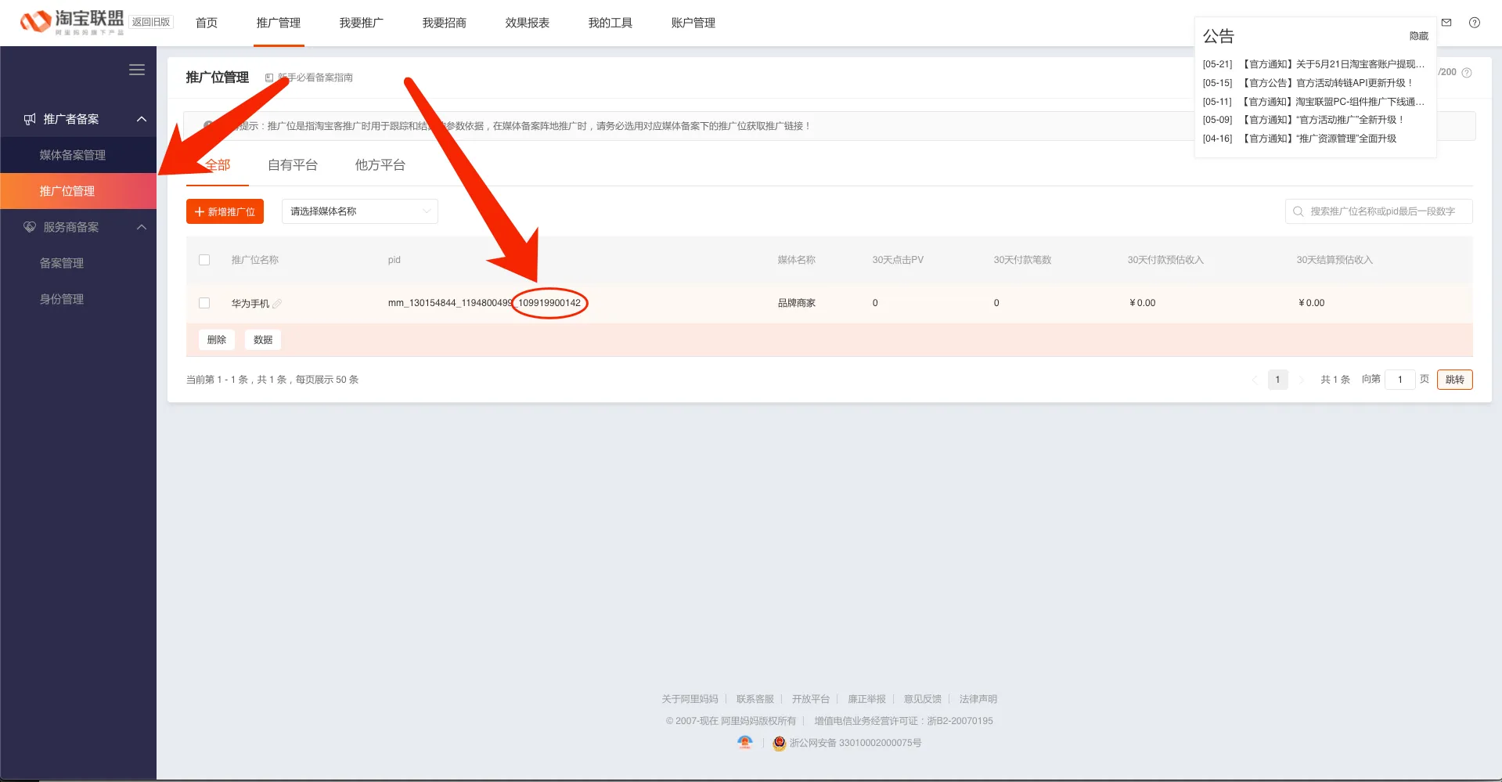Click the 浙公网安备 record number link
The width and height of the screenshot is (1502, 782).
855,743
